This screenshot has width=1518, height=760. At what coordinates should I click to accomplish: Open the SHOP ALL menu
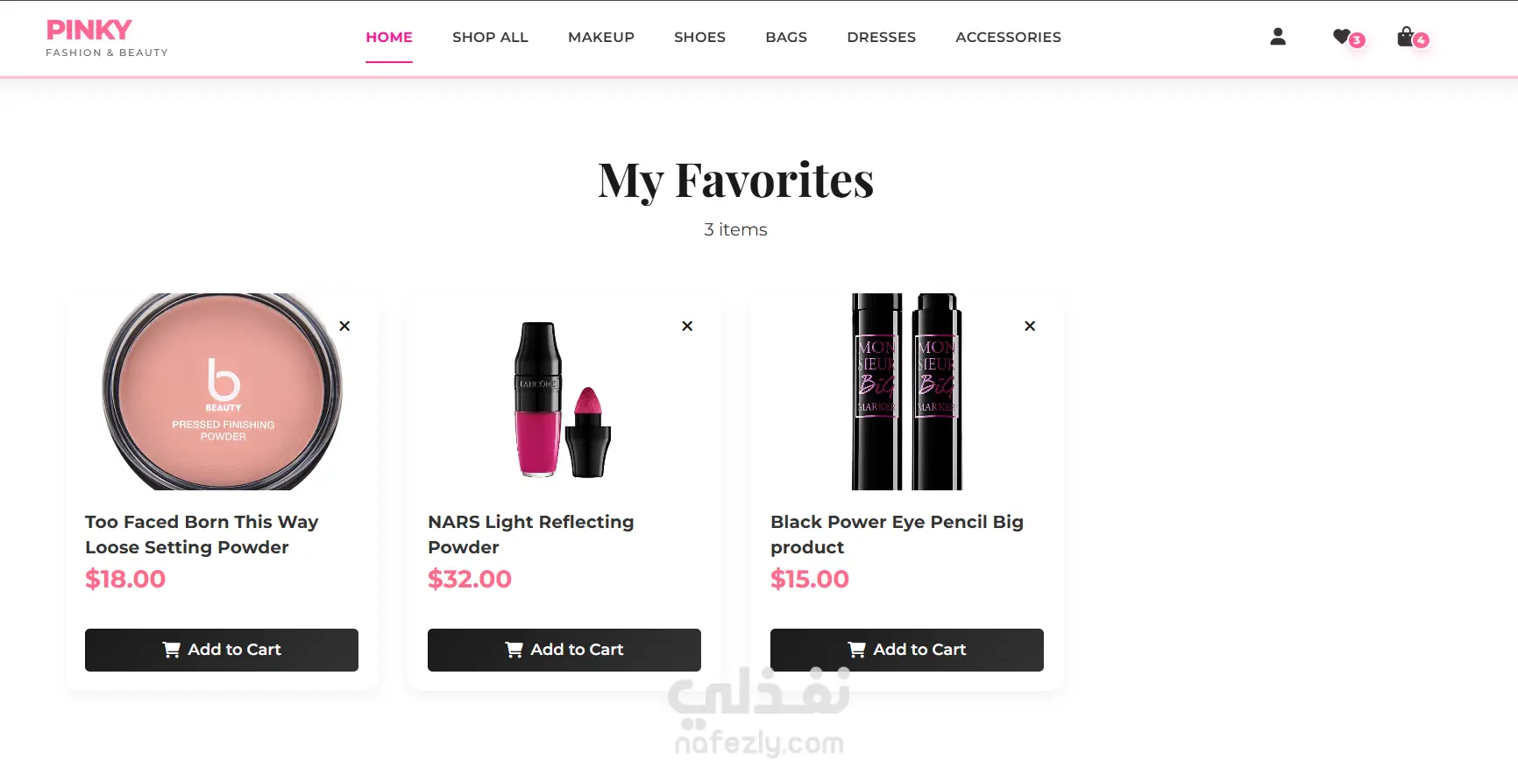[x=490, y=37]
